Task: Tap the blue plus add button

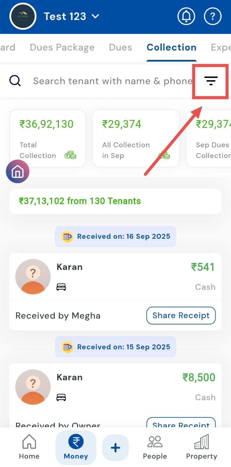Action: pyautogui.click(x=115, y=447)
